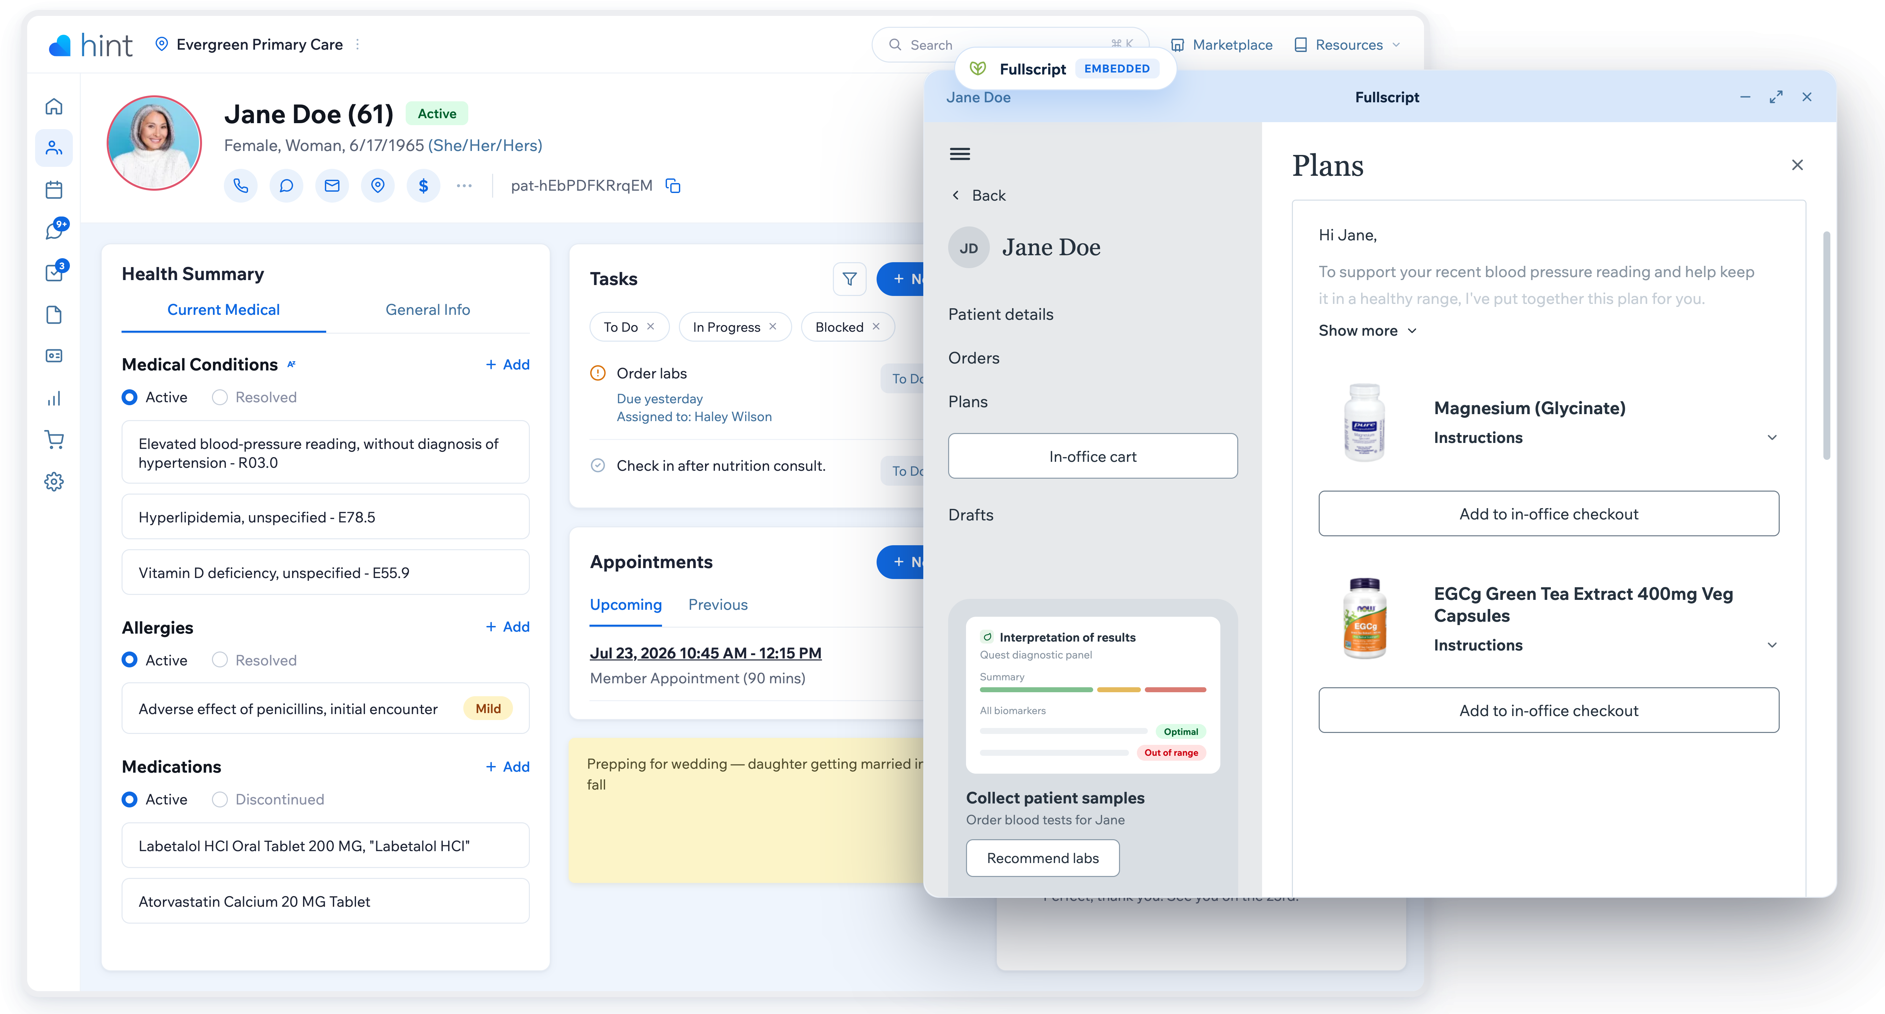Open patient billing dollar icon

424,186
